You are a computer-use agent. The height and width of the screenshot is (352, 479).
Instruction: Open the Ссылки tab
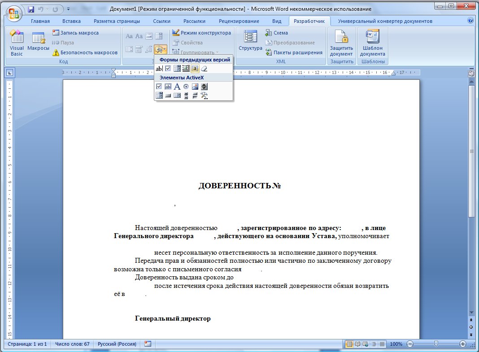(161, 21)
